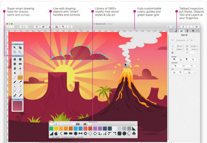207x143 pixels.
Task: Click the width value input field
Action: (193, 46)
